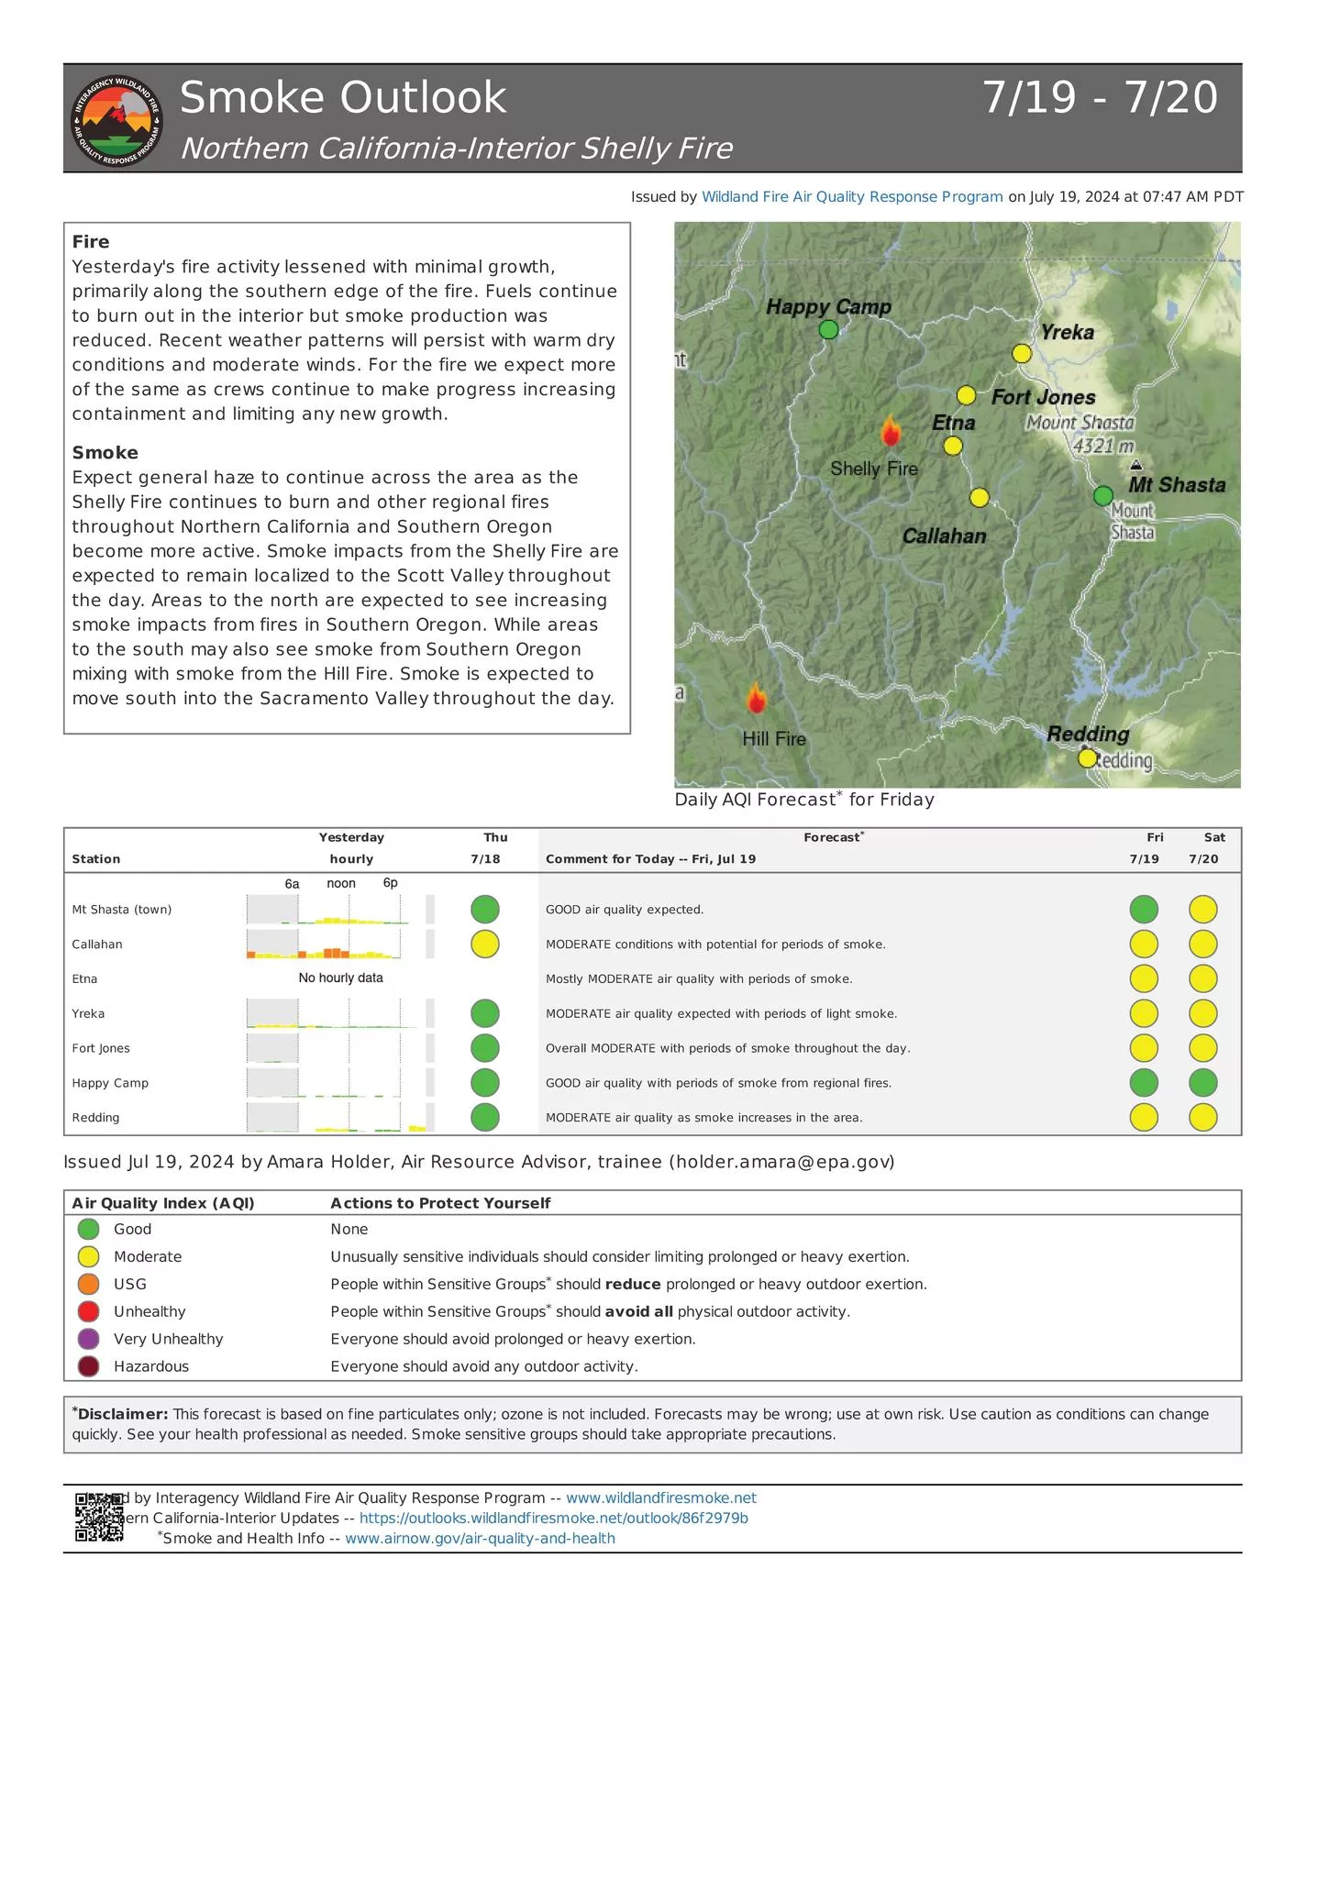Click Happy Camp Thursday green AQI dot
The width and height of the screenshot is (1329, 1878).
(x=485, y=1083)
